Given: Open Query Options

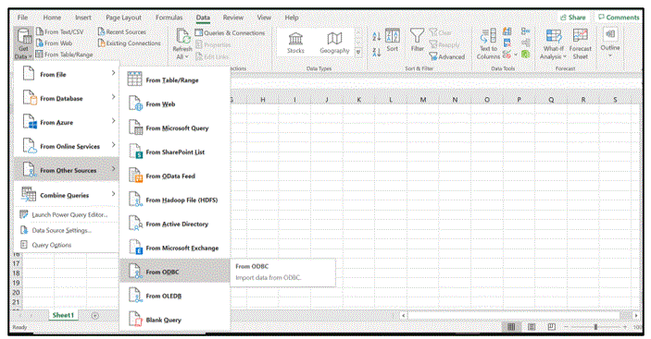Looking at the screenshot, I should coord(67,245).
